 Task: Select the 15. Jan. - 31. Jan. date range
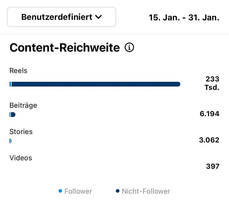(x=184, y=18)
